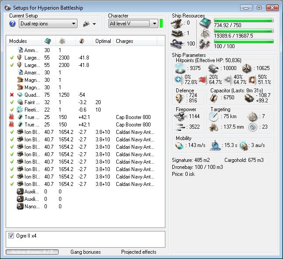Click the armor hitpoints icon
This screenshot has height=259, width=283.
tap(213, 68)
